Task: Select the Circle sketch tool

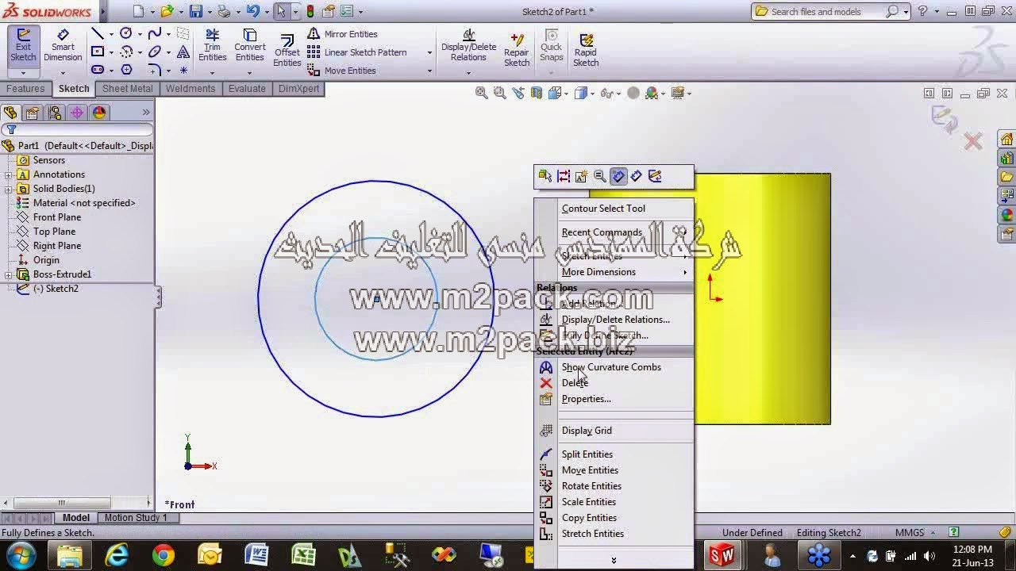Action: tap(126, 33)
